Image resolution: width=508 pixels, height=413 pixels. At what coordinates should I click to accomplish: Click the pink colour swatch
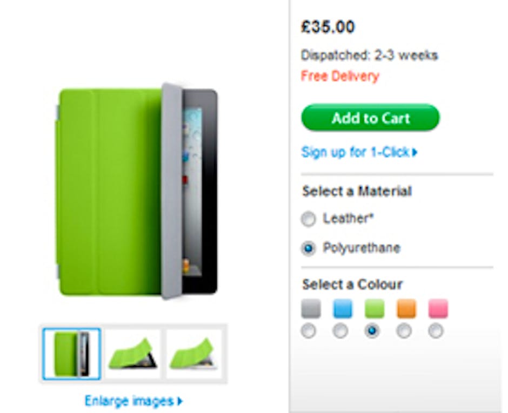pos(438,308)
